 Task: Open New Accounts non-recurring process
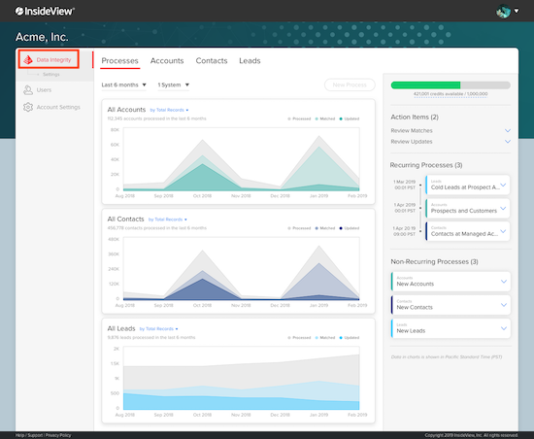pyautogui.click(x=451, y=282)
